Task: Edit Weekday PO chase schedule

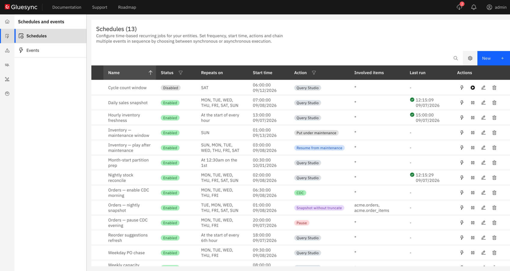Action: click(x=484, y=253)
